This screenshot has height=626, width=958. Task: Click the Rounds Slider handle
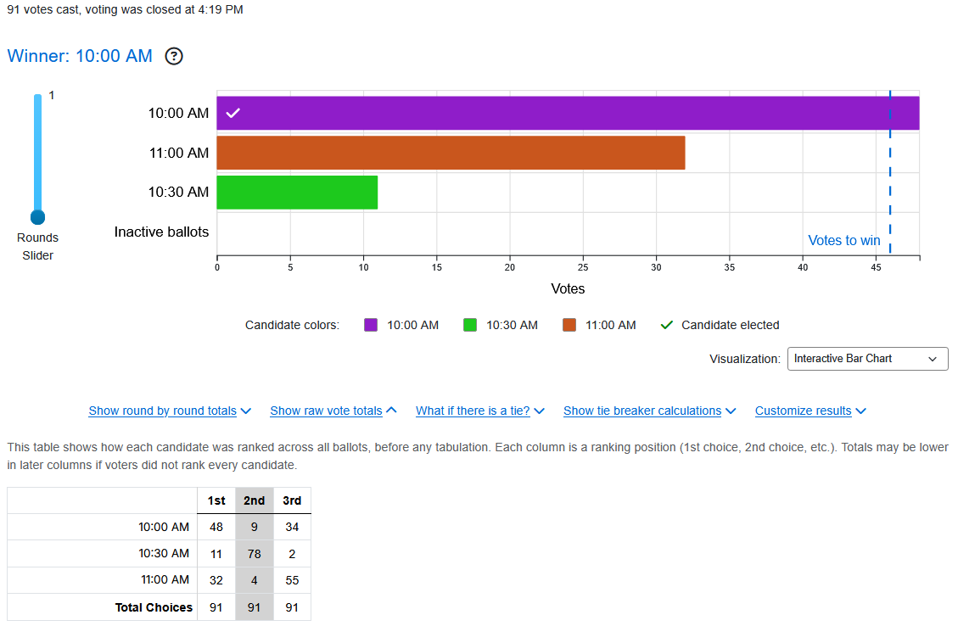[38, 217]
